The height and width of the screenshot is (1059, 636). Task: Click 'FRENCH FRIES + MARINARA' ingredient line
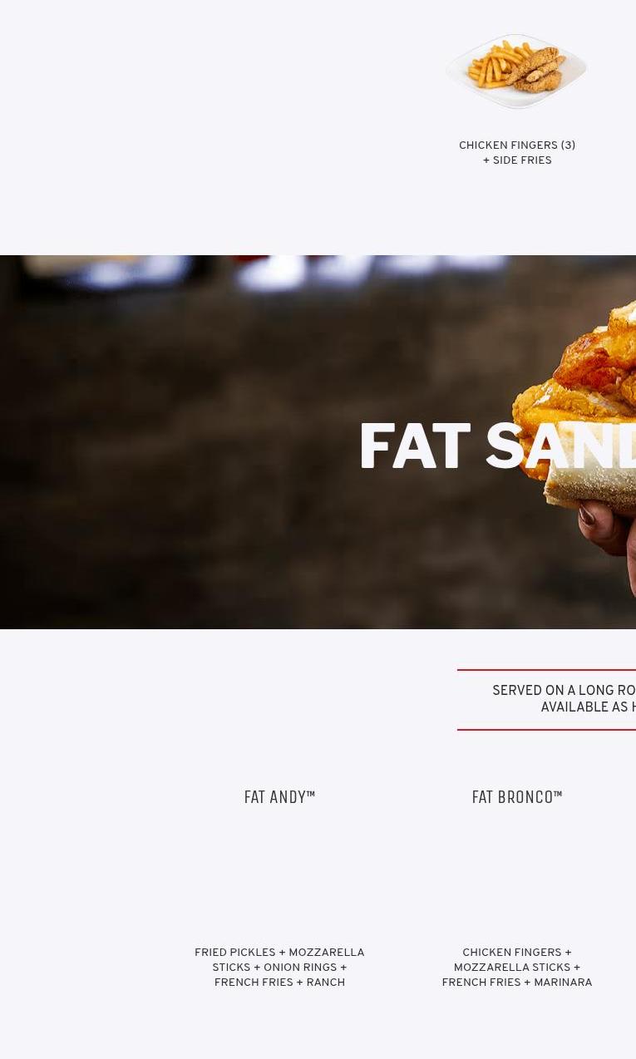point(517,983)
